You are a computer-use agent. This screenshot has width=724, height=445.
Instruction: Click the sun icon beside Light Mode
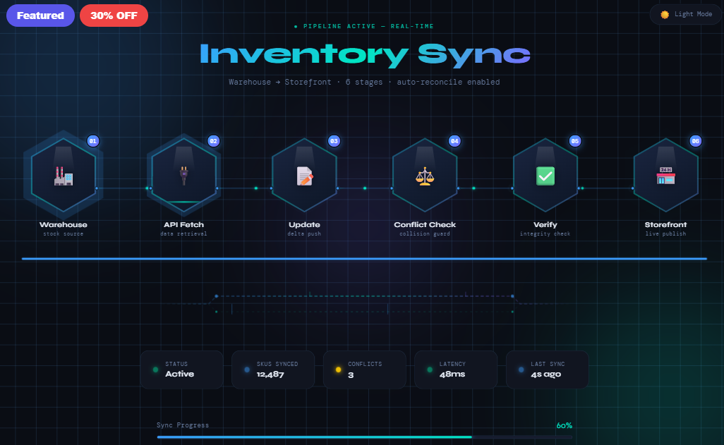[x=664, y=13]
